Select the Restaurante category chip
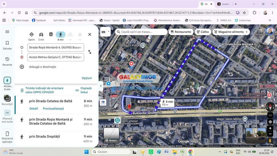This screenshot has width=277, height=156. tap(181, 32)
